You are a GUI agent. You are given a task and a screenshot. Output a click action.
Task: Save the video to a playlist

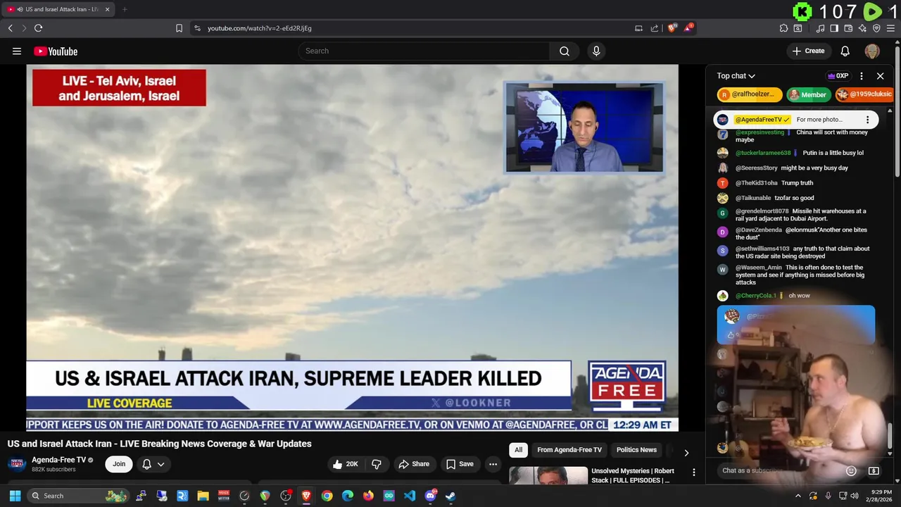point(460,464)
